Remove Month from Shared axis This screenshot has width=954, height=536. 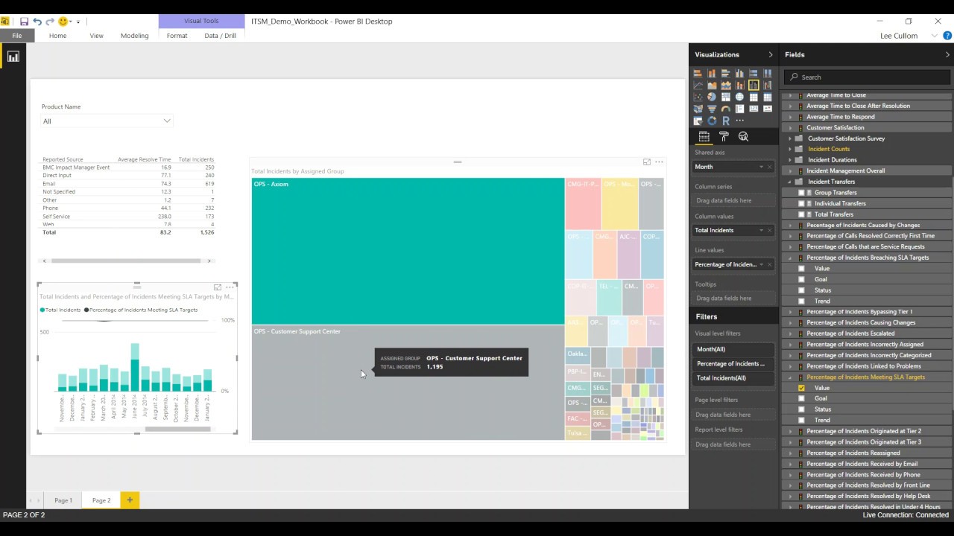(770, 167)
